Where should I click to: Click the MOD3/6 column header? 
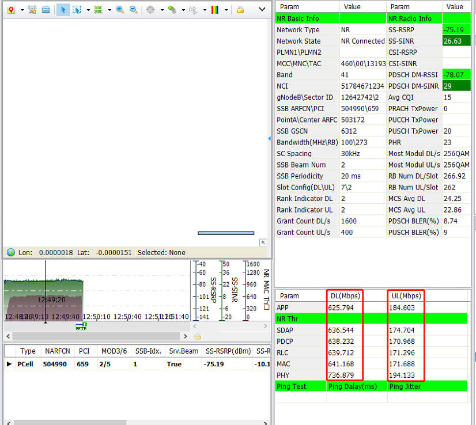point(114,351)
